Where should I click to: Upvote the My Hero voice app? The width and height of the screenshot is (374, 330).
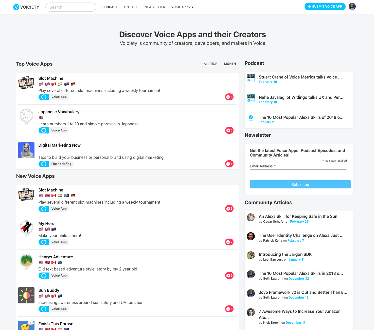[x=229, y=242]
